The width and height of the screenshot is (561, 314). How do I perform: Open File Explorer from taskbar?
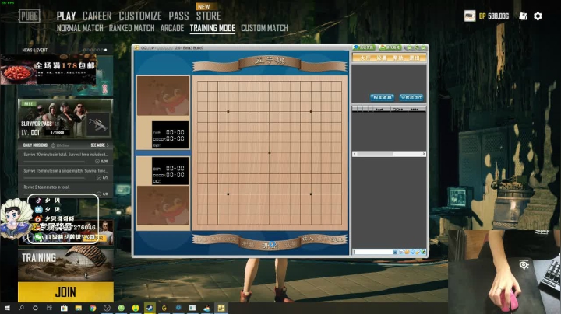pyautogui.click(x=79, y=308)
